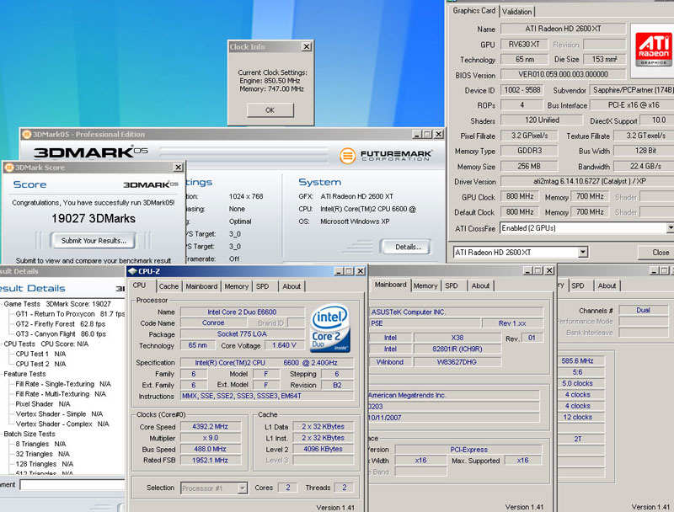Click the Intel Core 2 Duo logo
Image resolution: width=674 pixels, height=512 pixels.
tap(330, 328)
